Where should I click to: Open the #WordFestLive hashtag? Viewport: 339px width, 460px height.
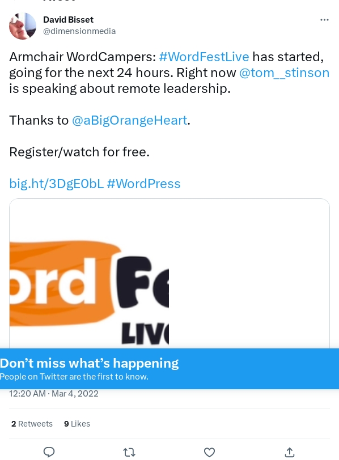(204, 57)
